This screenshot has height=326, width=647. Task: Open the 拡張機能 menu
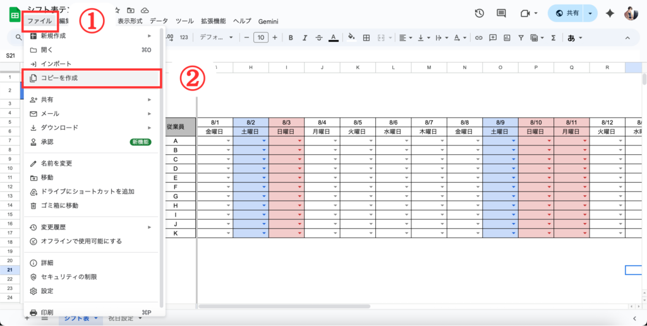214,21
